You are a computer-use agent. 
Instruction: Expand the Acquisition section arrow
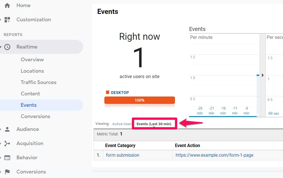click(1, 144)
